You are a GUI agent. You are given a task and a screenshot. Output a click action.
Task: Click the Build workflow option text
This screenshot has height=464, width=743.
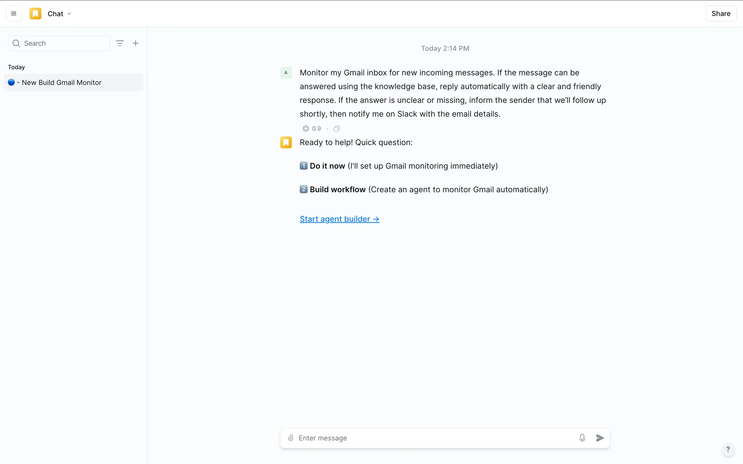click(337, 189)
